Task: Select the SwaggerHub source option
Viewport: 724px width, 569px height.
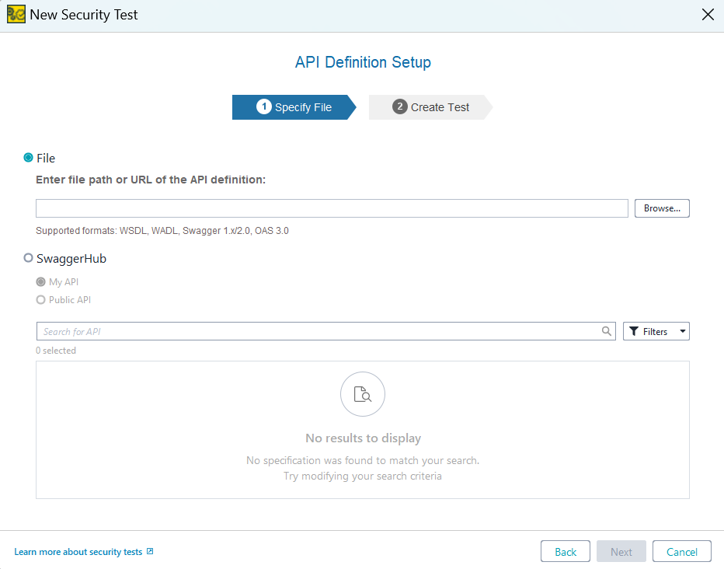Action: [28, 258]
